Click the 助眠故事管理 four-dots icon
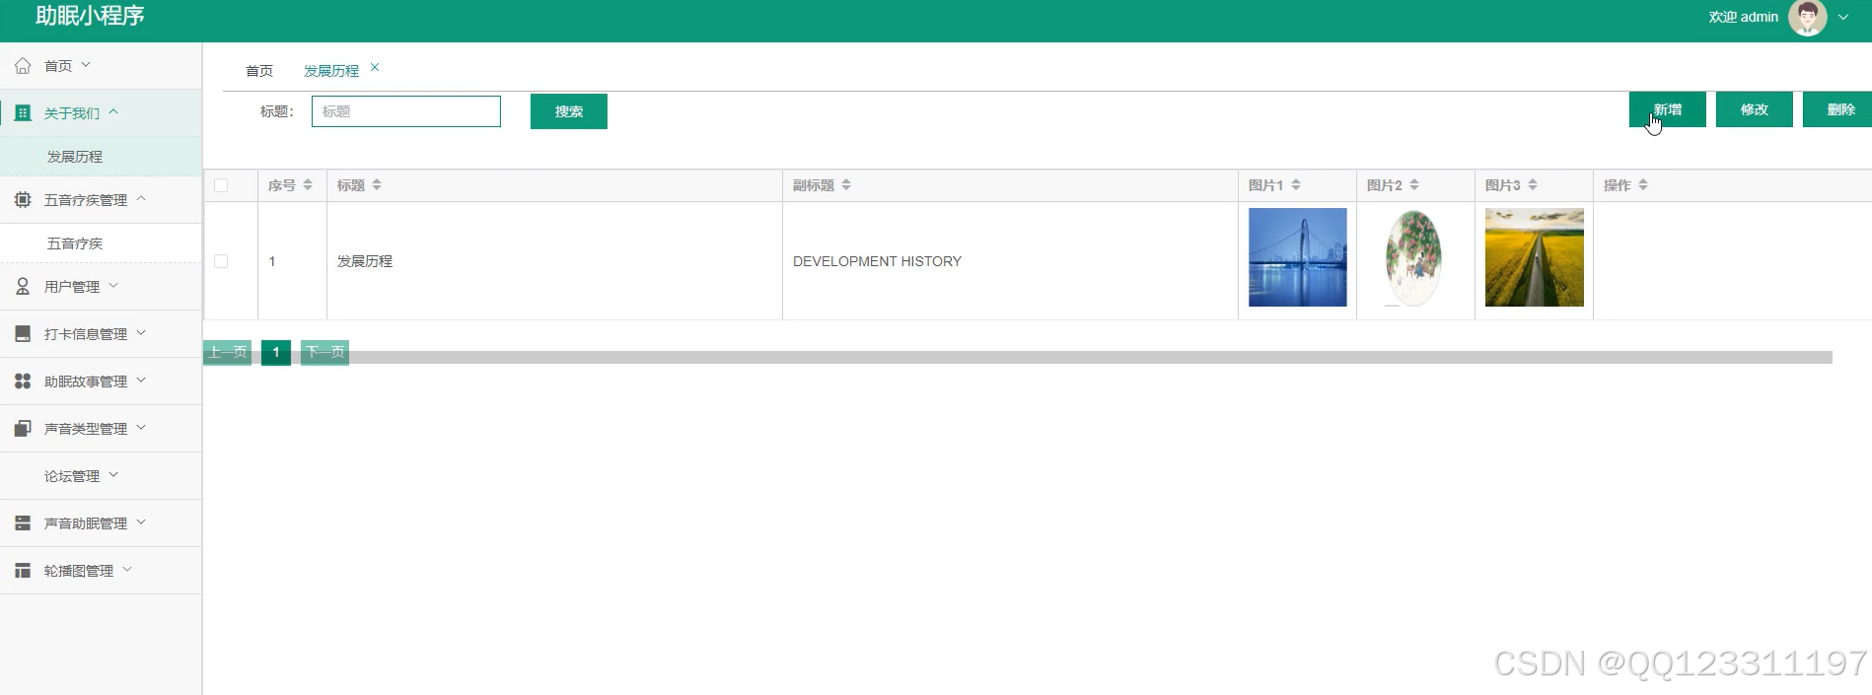This screenshot has height=695, width=1872. pyautogui.click(x=23, y=382)
